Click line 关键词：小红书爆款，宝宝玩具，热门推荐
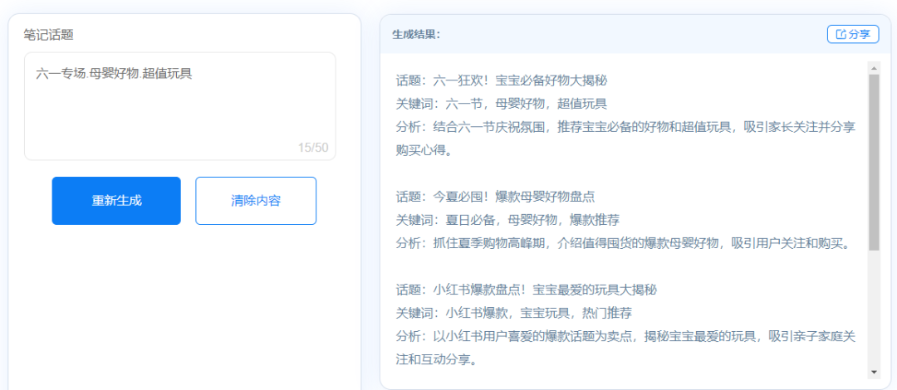 coord(514,314)
